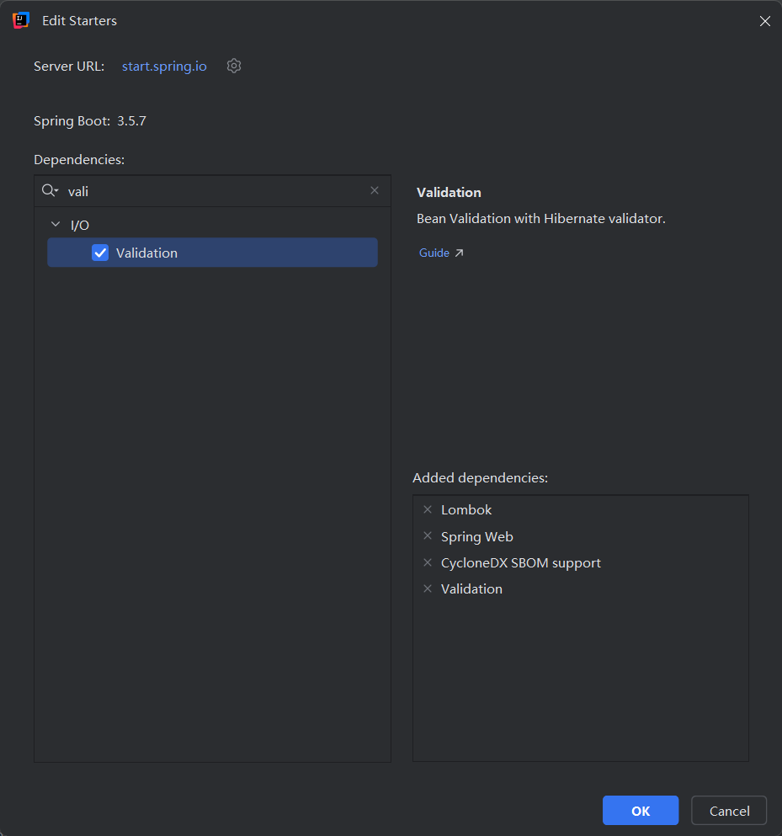
Task: Remove Lombok from added dependencies
Action: point(428,509)
